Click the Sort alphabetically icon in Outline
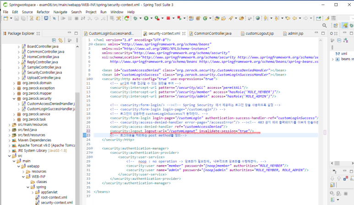The image size is (354, 205). pyautogui.click(x=346, y=40)
